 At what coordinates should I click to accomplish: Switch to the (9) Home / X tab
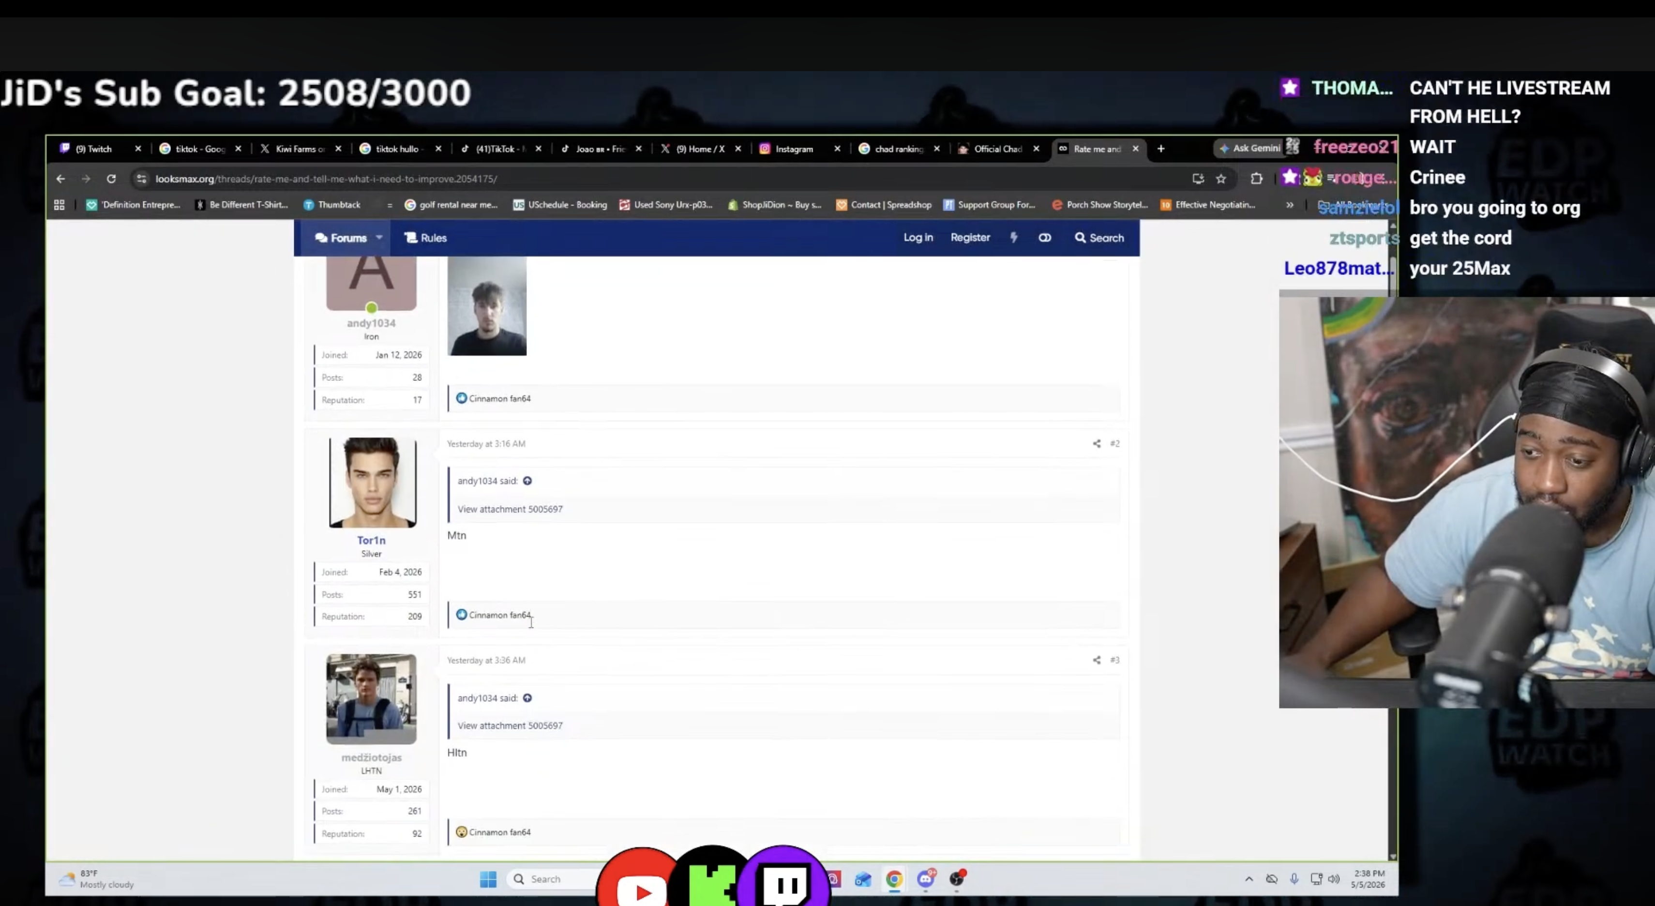pyautogui.click(x=700, y=149)
